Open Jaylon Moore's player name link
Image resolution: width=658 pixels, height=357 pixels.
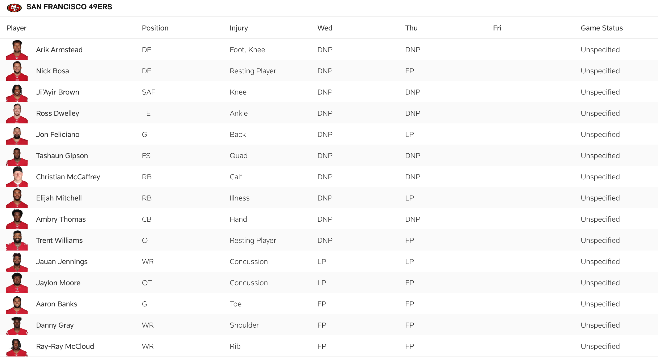(x=58, y=283)
